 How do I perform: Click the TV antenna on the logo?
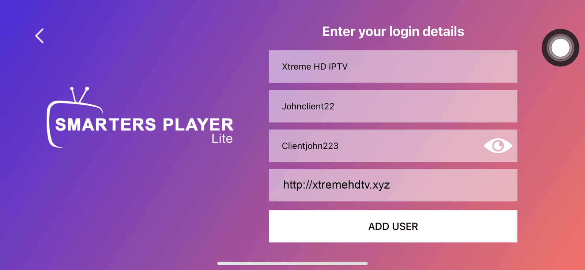coord(79,94)
